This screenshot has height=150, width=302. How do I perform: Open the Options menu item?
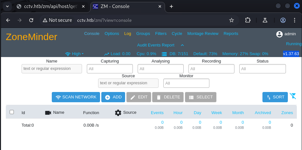(112, 34)
